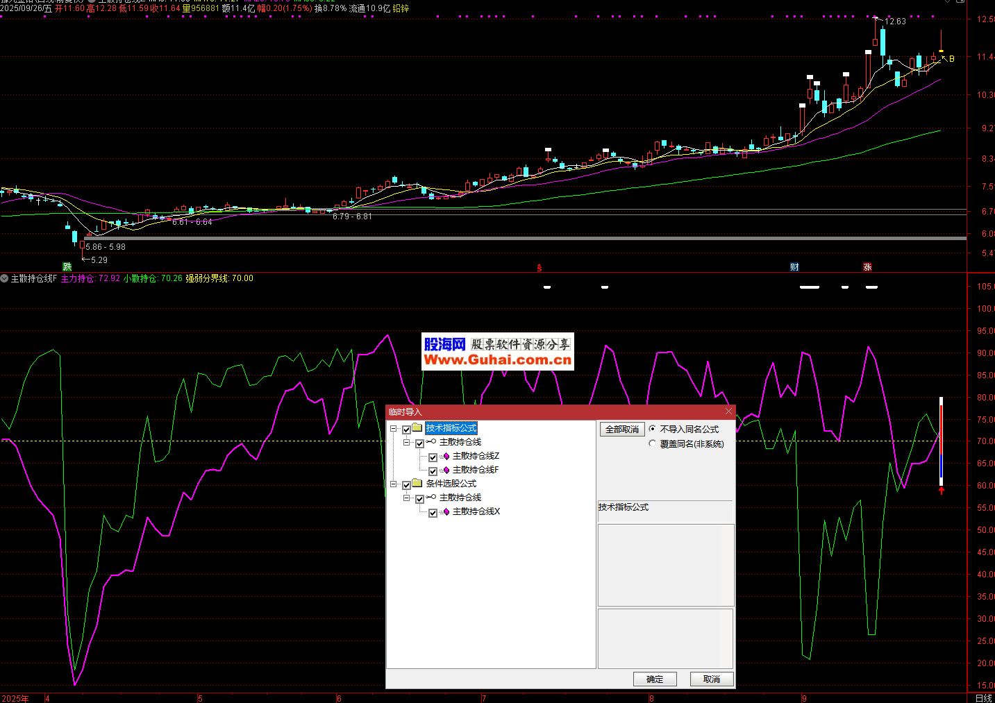Click the 小散持仓: 70.26 readout
The image size is (995, 703).
[153, 278]
